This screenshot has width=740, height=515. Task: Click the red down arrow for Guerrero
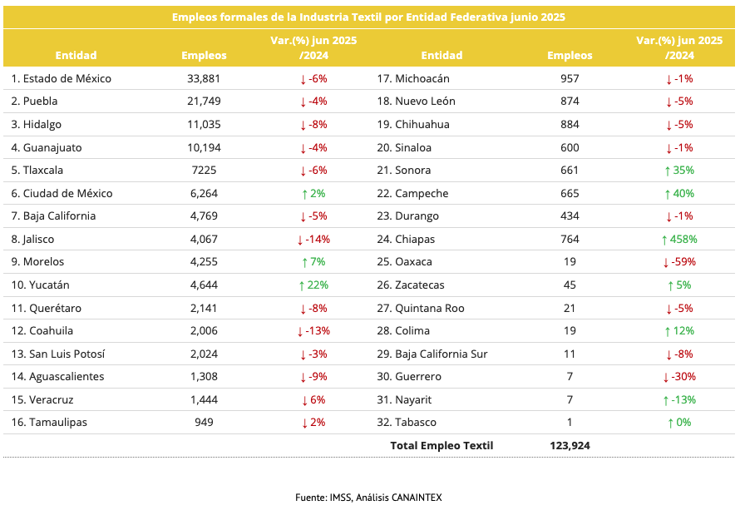(x=666, y=377)
